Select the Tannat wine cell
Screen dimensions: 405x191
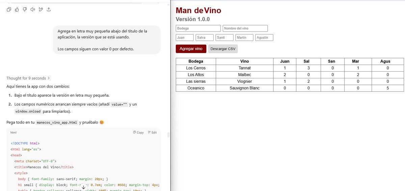coord(245,68)
